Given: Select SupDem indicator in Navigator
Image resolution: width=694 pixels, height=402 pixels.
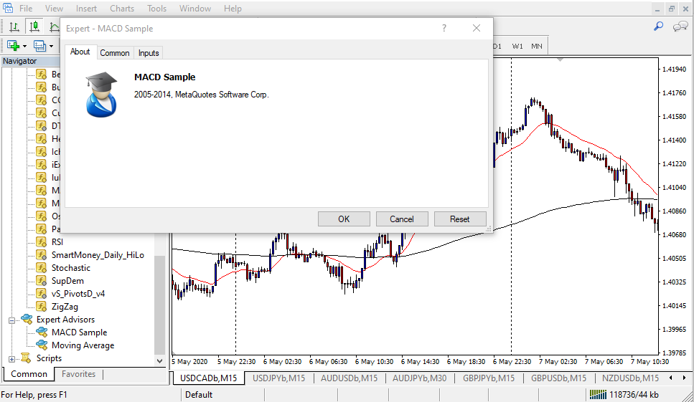Looking at the screenshot, I should click(67, 280).
